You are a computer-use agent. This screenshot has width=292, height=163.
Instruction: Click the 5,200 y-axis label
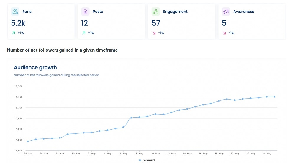[x=19, y=86]
